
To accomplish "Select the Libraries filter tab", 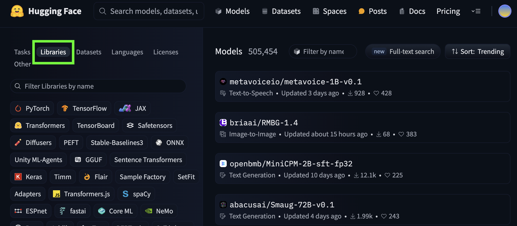I will point(53,52).
